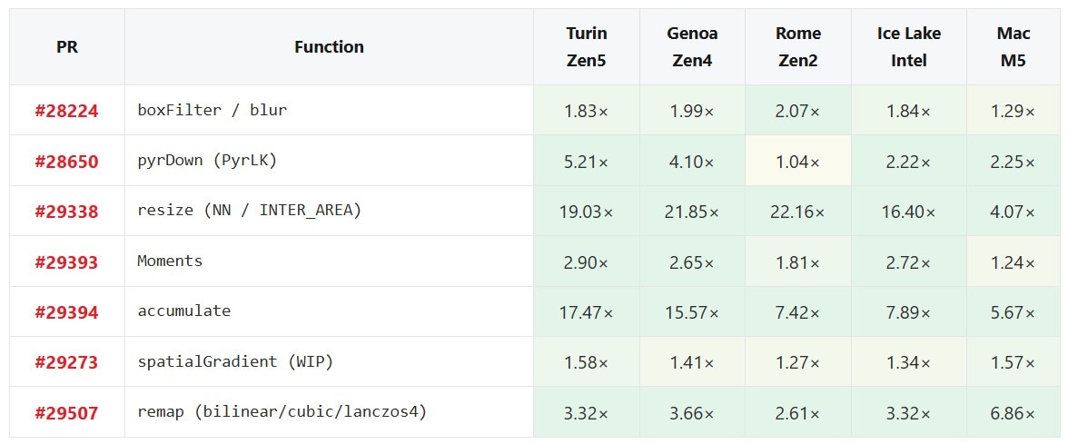Screen dimensions: 1068x444
Task: Open pull request #29273 link
Action: pos(67,362)
